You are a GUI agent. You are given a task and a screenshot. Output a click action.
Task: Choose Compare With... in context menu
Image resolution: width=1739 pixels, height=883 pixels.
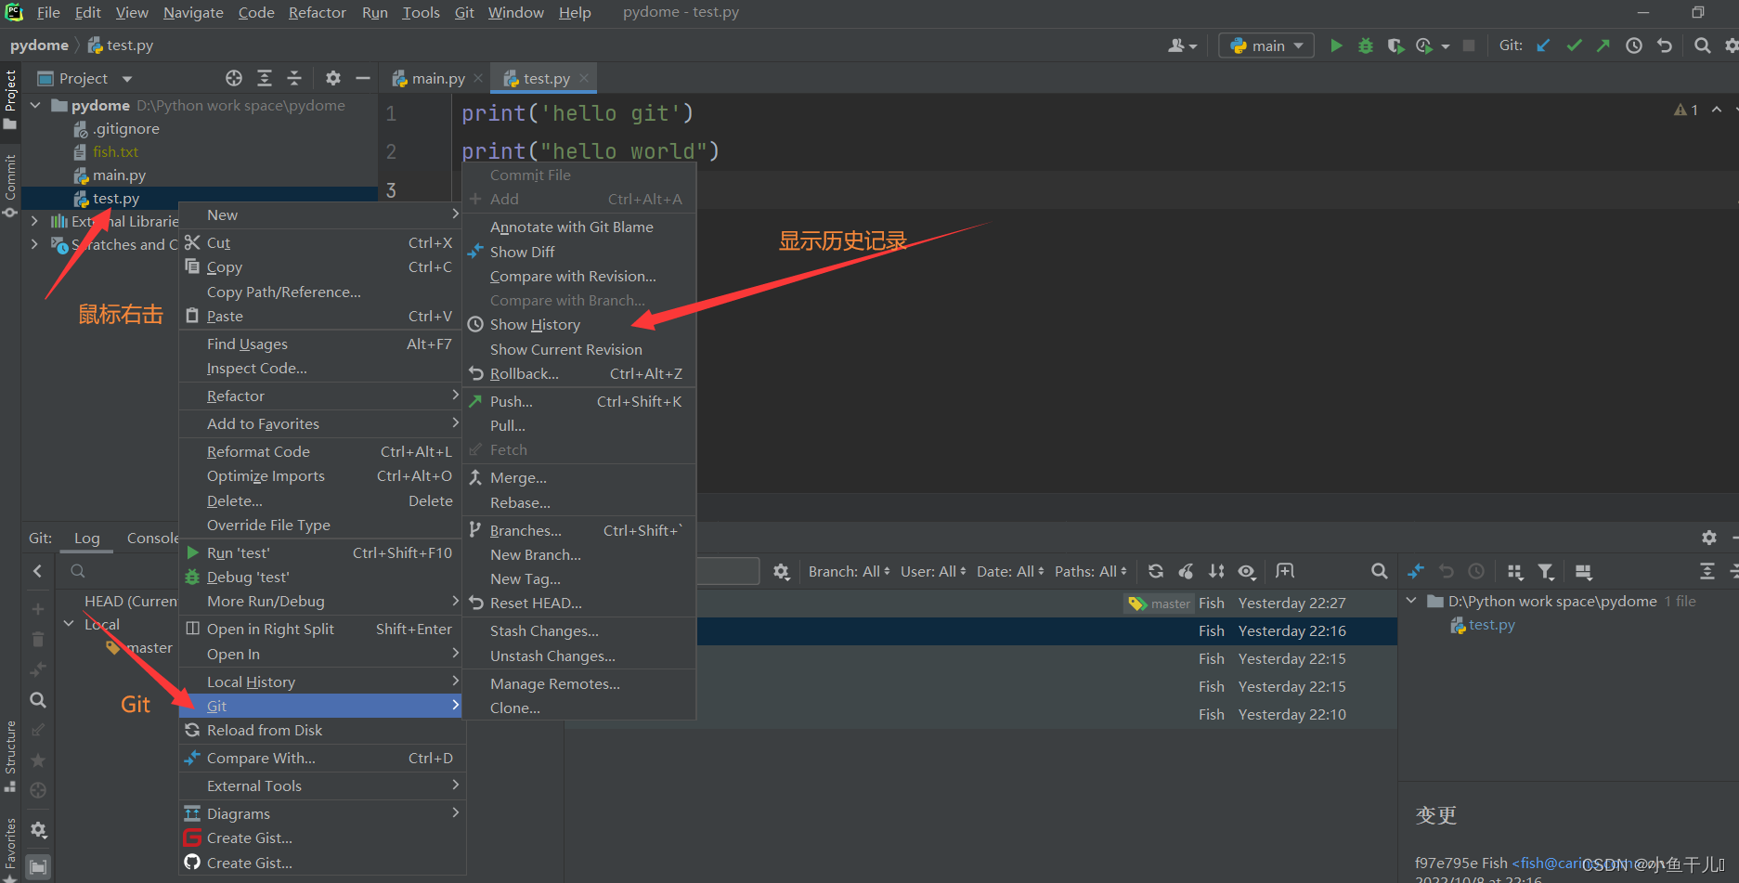click(321, 758)
